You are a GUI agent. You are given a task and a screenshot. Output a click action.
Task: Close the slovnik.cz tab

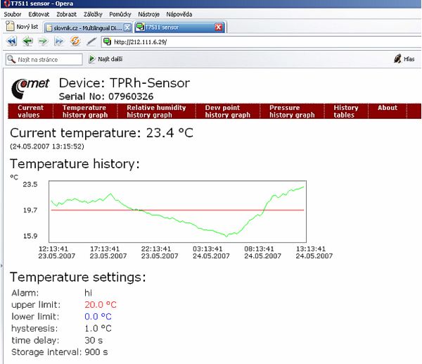(127, 27)
